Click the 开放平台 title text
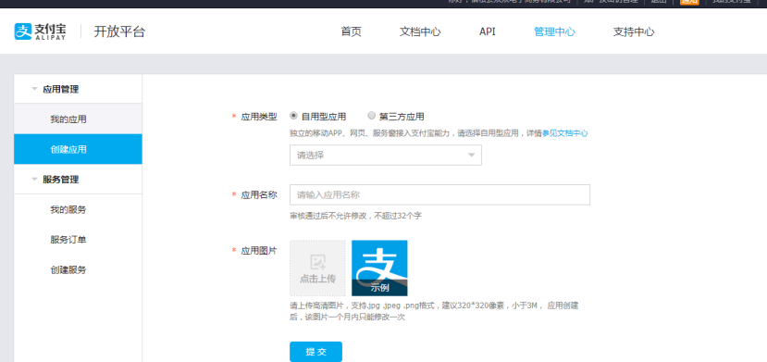 120,31
